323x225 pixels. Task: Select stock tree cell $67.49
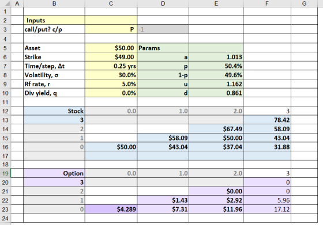coord(216,129)
